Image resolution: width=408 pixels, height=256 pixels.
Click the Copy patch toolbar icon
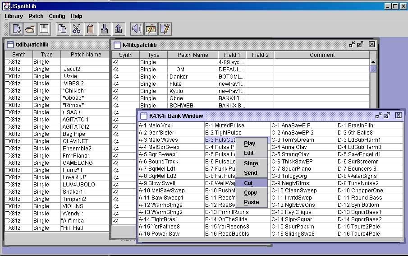(x=63, y=29)
